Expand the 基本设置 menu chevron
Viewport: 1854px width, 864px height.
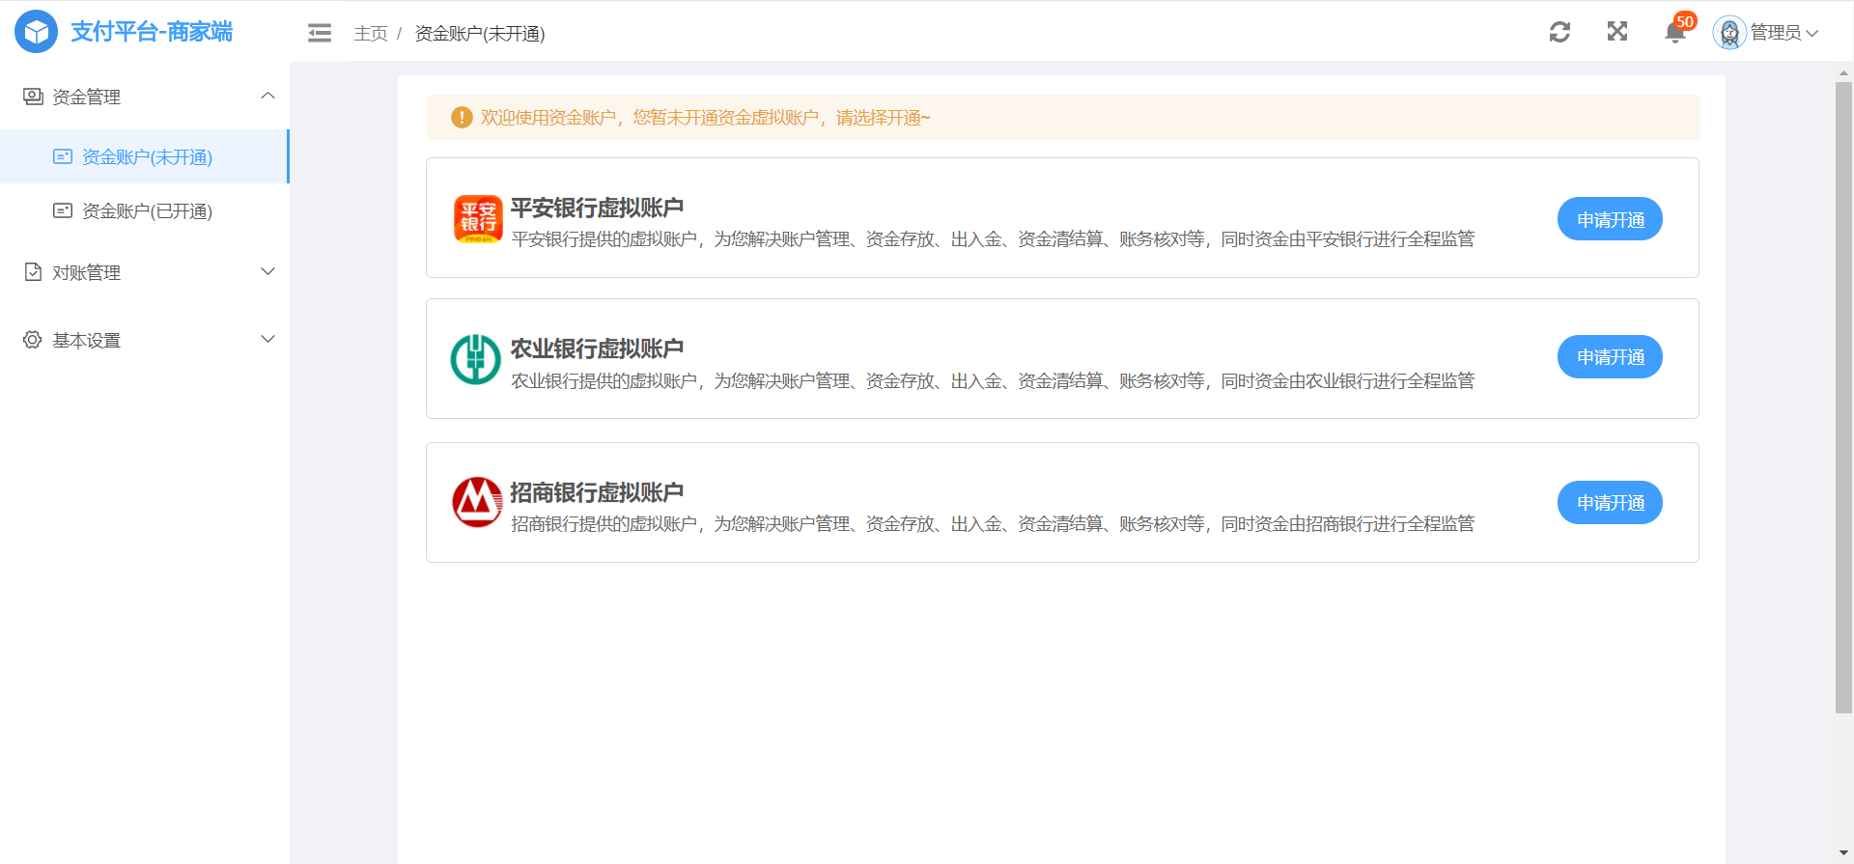pyautogui.click(x=268, y=340)
